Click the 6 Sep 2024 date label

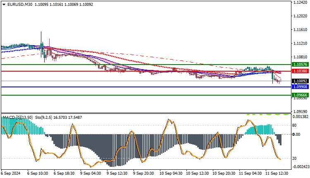click(x=11, y=173)
